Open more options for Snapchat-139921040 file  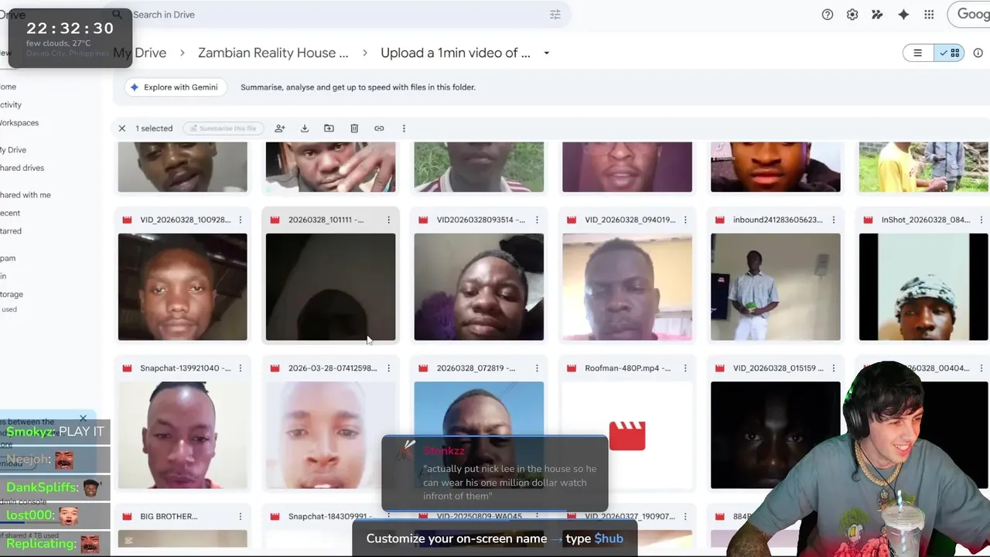click(x=241, y=368)
